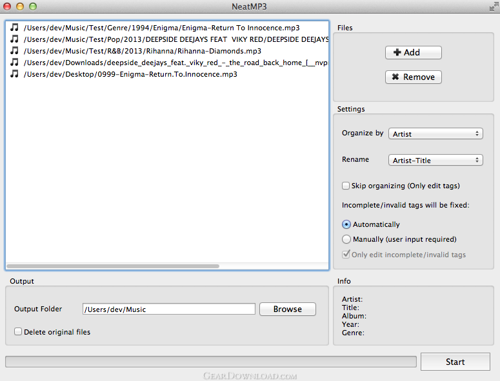
Task: Click the Start button
Action: tap(455, 362)
